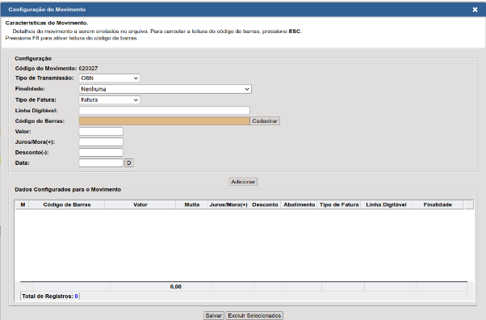Screen dimensions: 486x320
Task: Click the Cadastrar button
Action: click(x=265, y=120)
